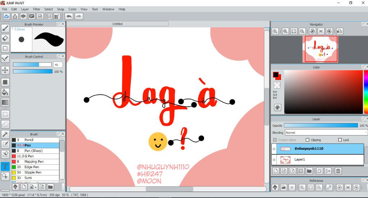
Task: Click the cloud save icon in top toolbar
Action: [6, 16]
